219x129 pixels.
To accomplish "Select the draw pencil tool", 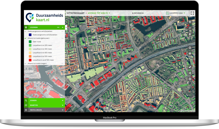I will (x=190, y=67).
